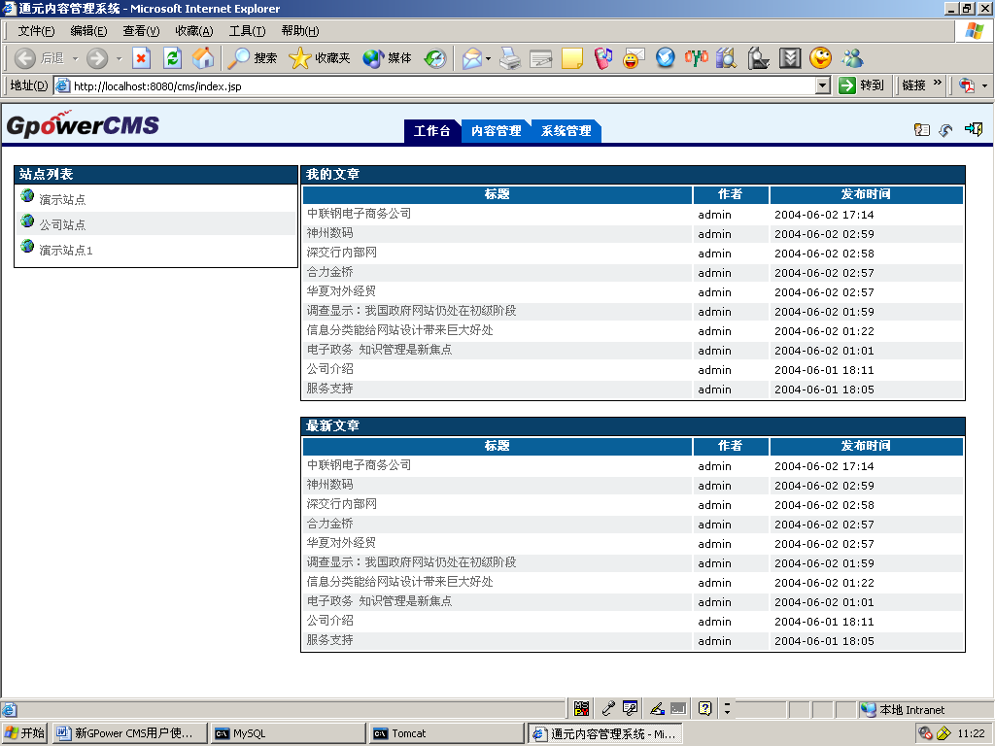Click the print icon in the toolbar
The width and height of the screenshot is (995, 746).
coord(509,58)
